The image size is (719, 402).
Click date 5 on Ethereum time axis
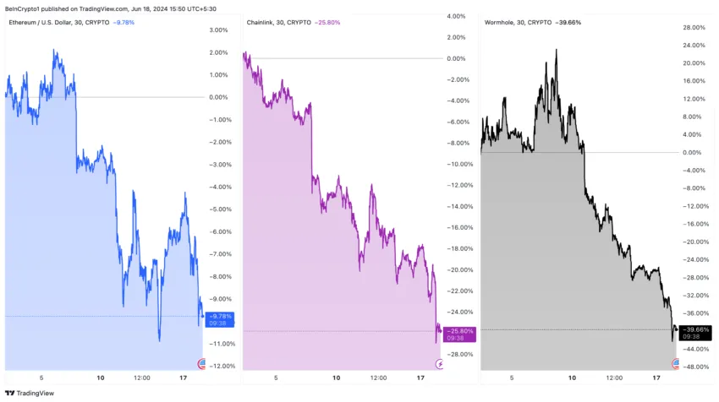tap(41, 378)
